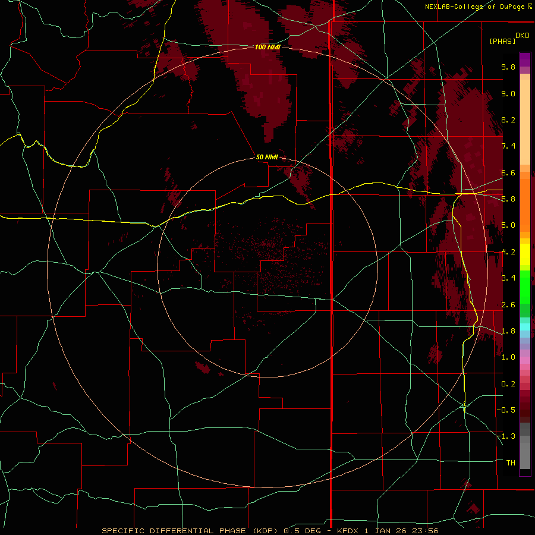Click the 1.8 legend value
Viewport: 535px width, 535px height.
pyautogui.click(x=508, y=331)
